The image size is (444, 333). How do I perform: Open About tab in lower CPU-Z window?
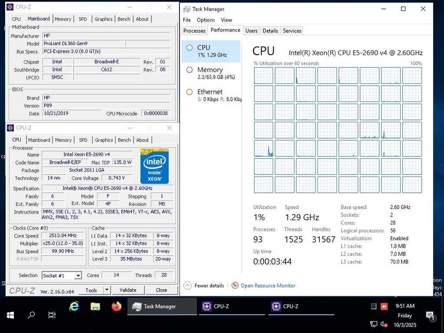pos(142,140)
